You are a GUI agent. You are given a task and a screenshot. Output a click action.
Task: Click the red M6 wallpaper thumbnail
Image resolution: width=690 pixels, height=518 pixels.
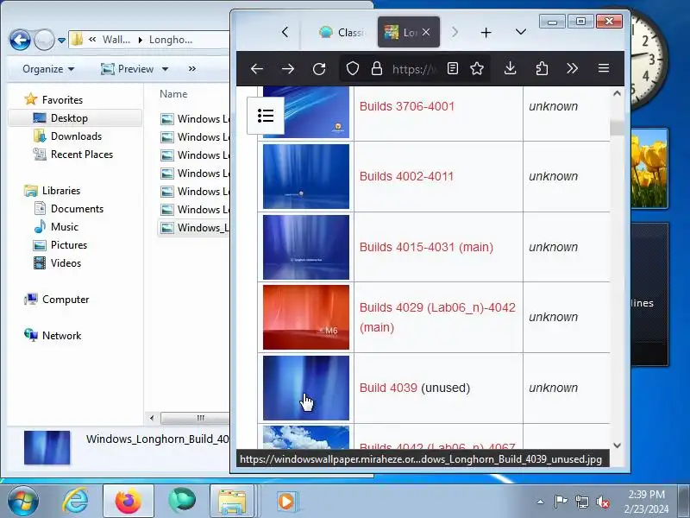pos(306,317)
